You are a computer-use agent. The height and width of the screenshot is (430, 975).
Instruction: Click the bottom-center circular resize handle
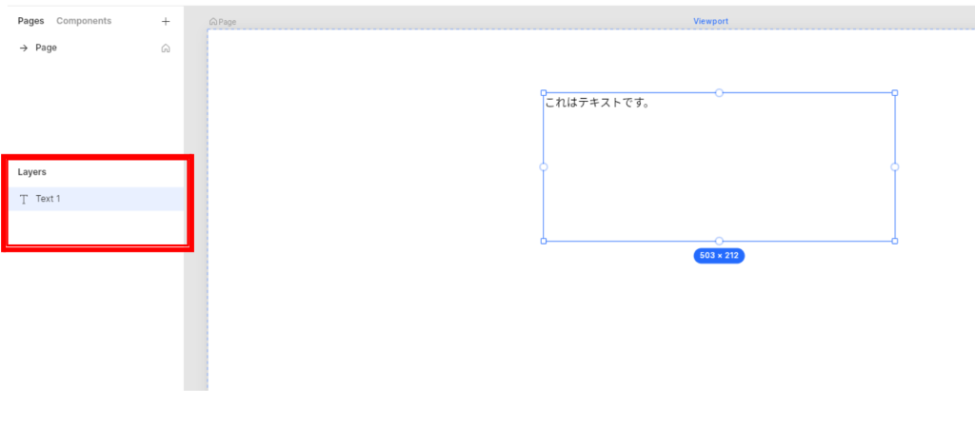[x=719, y=241]
